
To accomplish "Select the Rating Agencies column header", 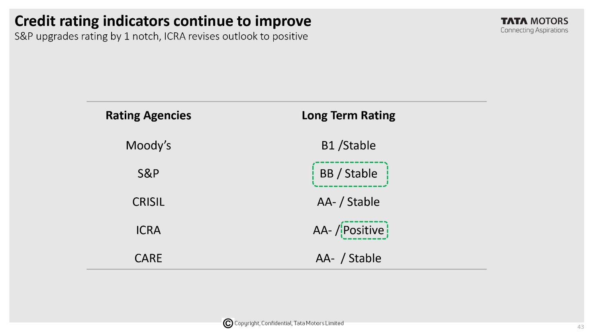I will pyautogui.click(x=148, y=116).
